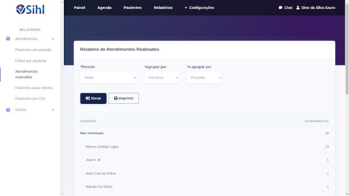Select Pacientes por período report

(33, 50)
